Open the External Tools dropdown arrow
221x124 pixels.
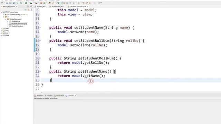[38, 3]
